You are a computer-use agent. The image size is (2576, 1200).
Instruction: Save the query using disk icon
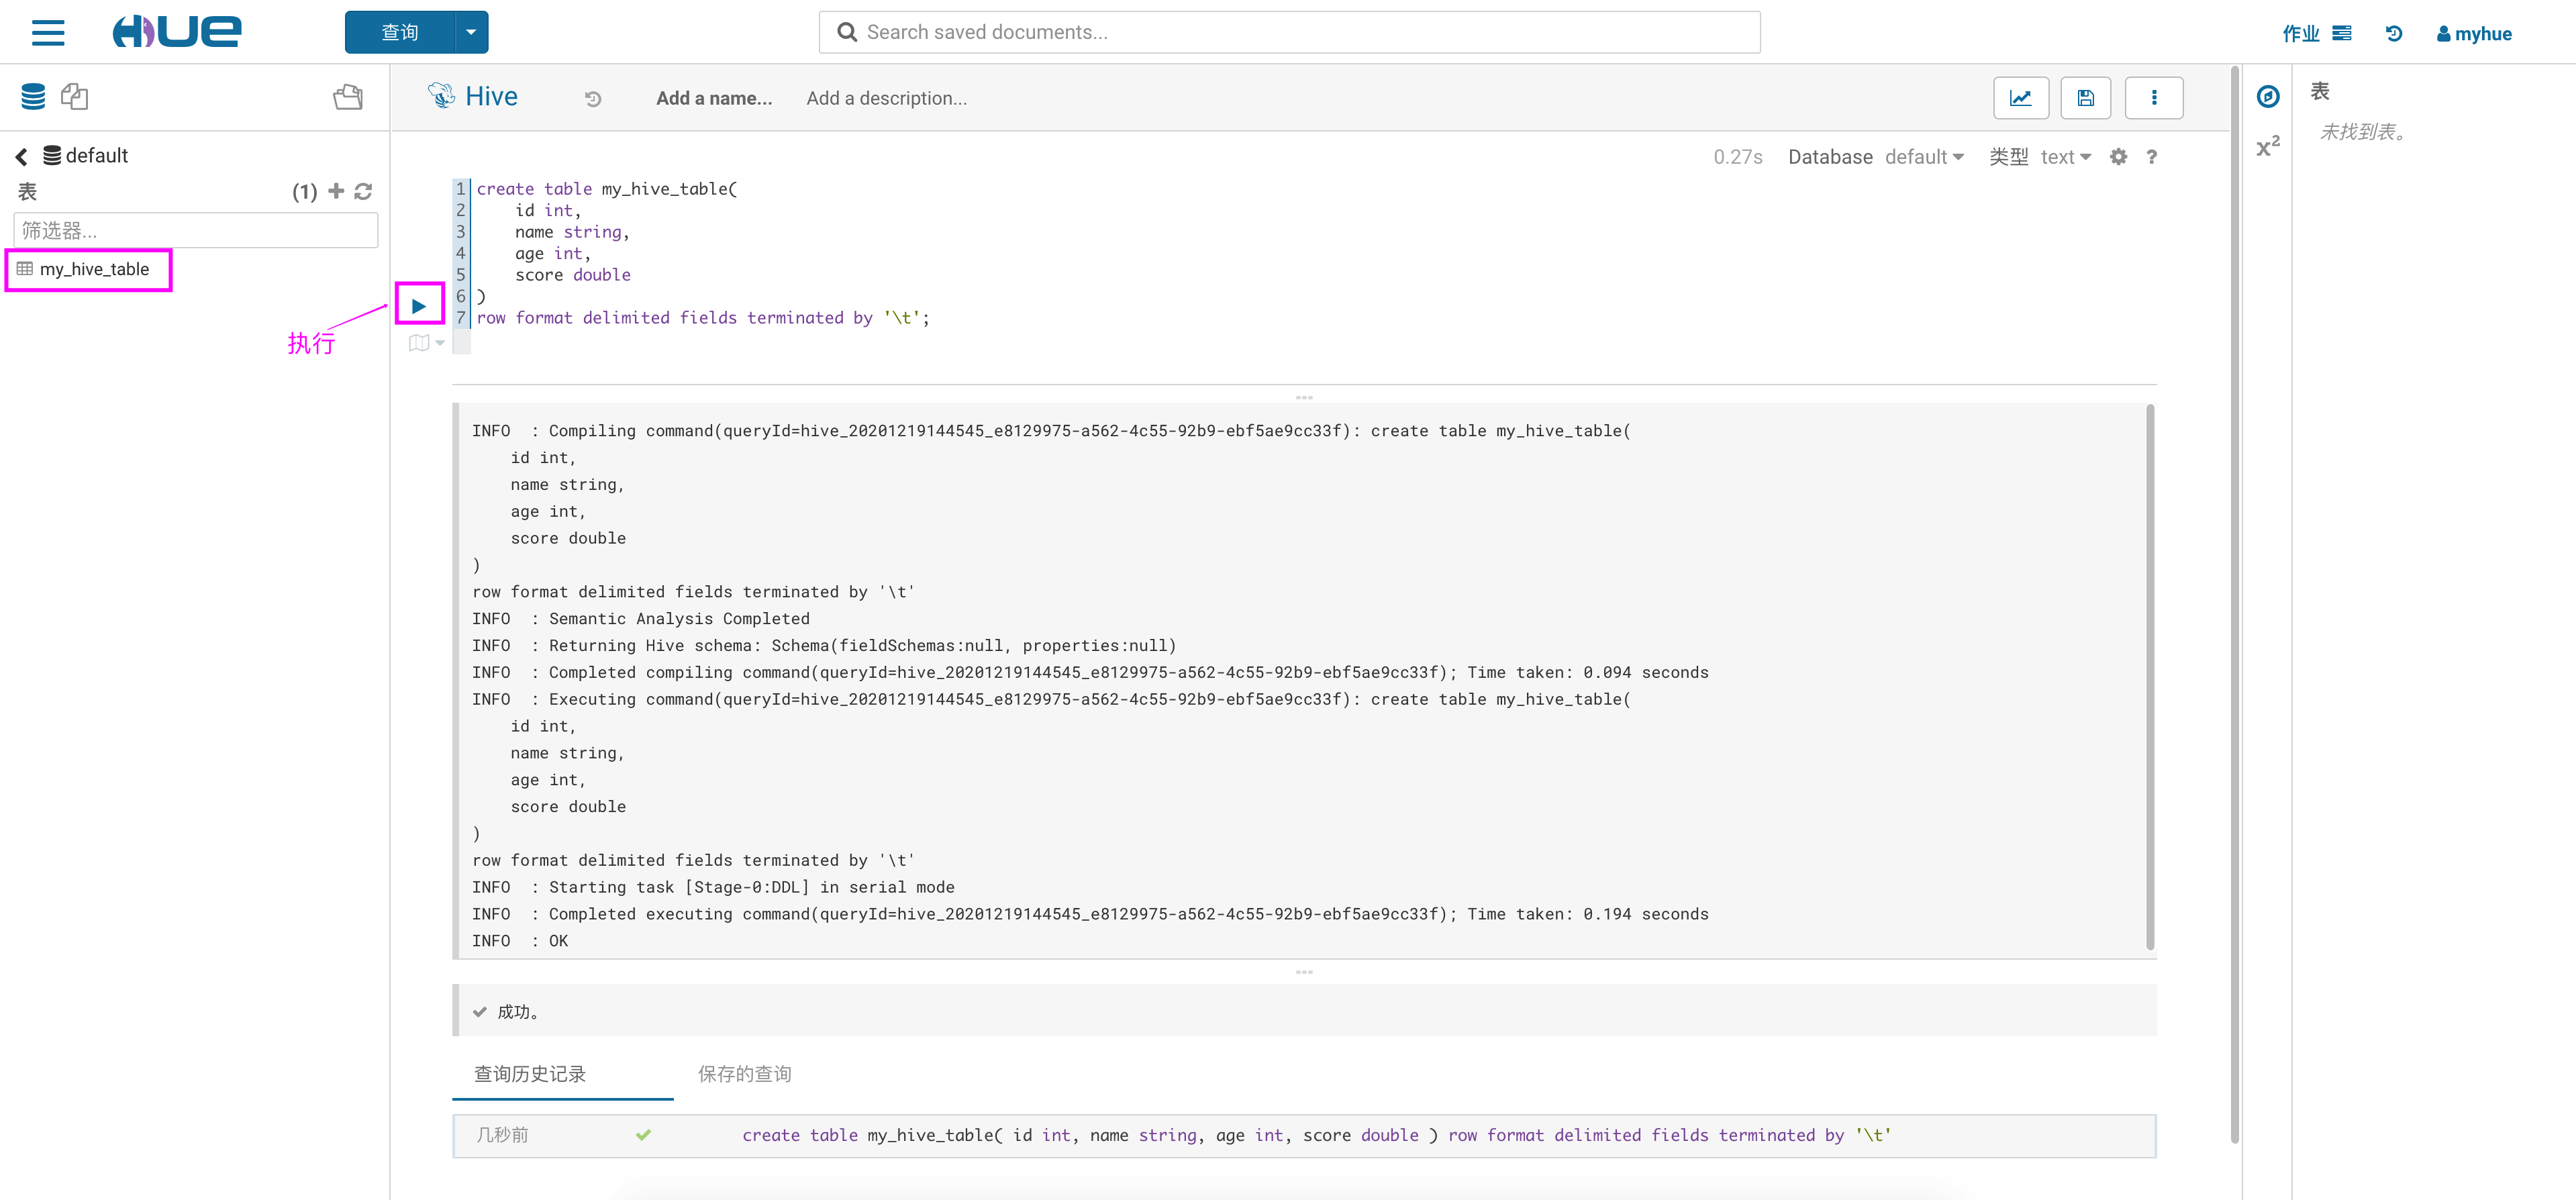click(x=2085, y=98)
